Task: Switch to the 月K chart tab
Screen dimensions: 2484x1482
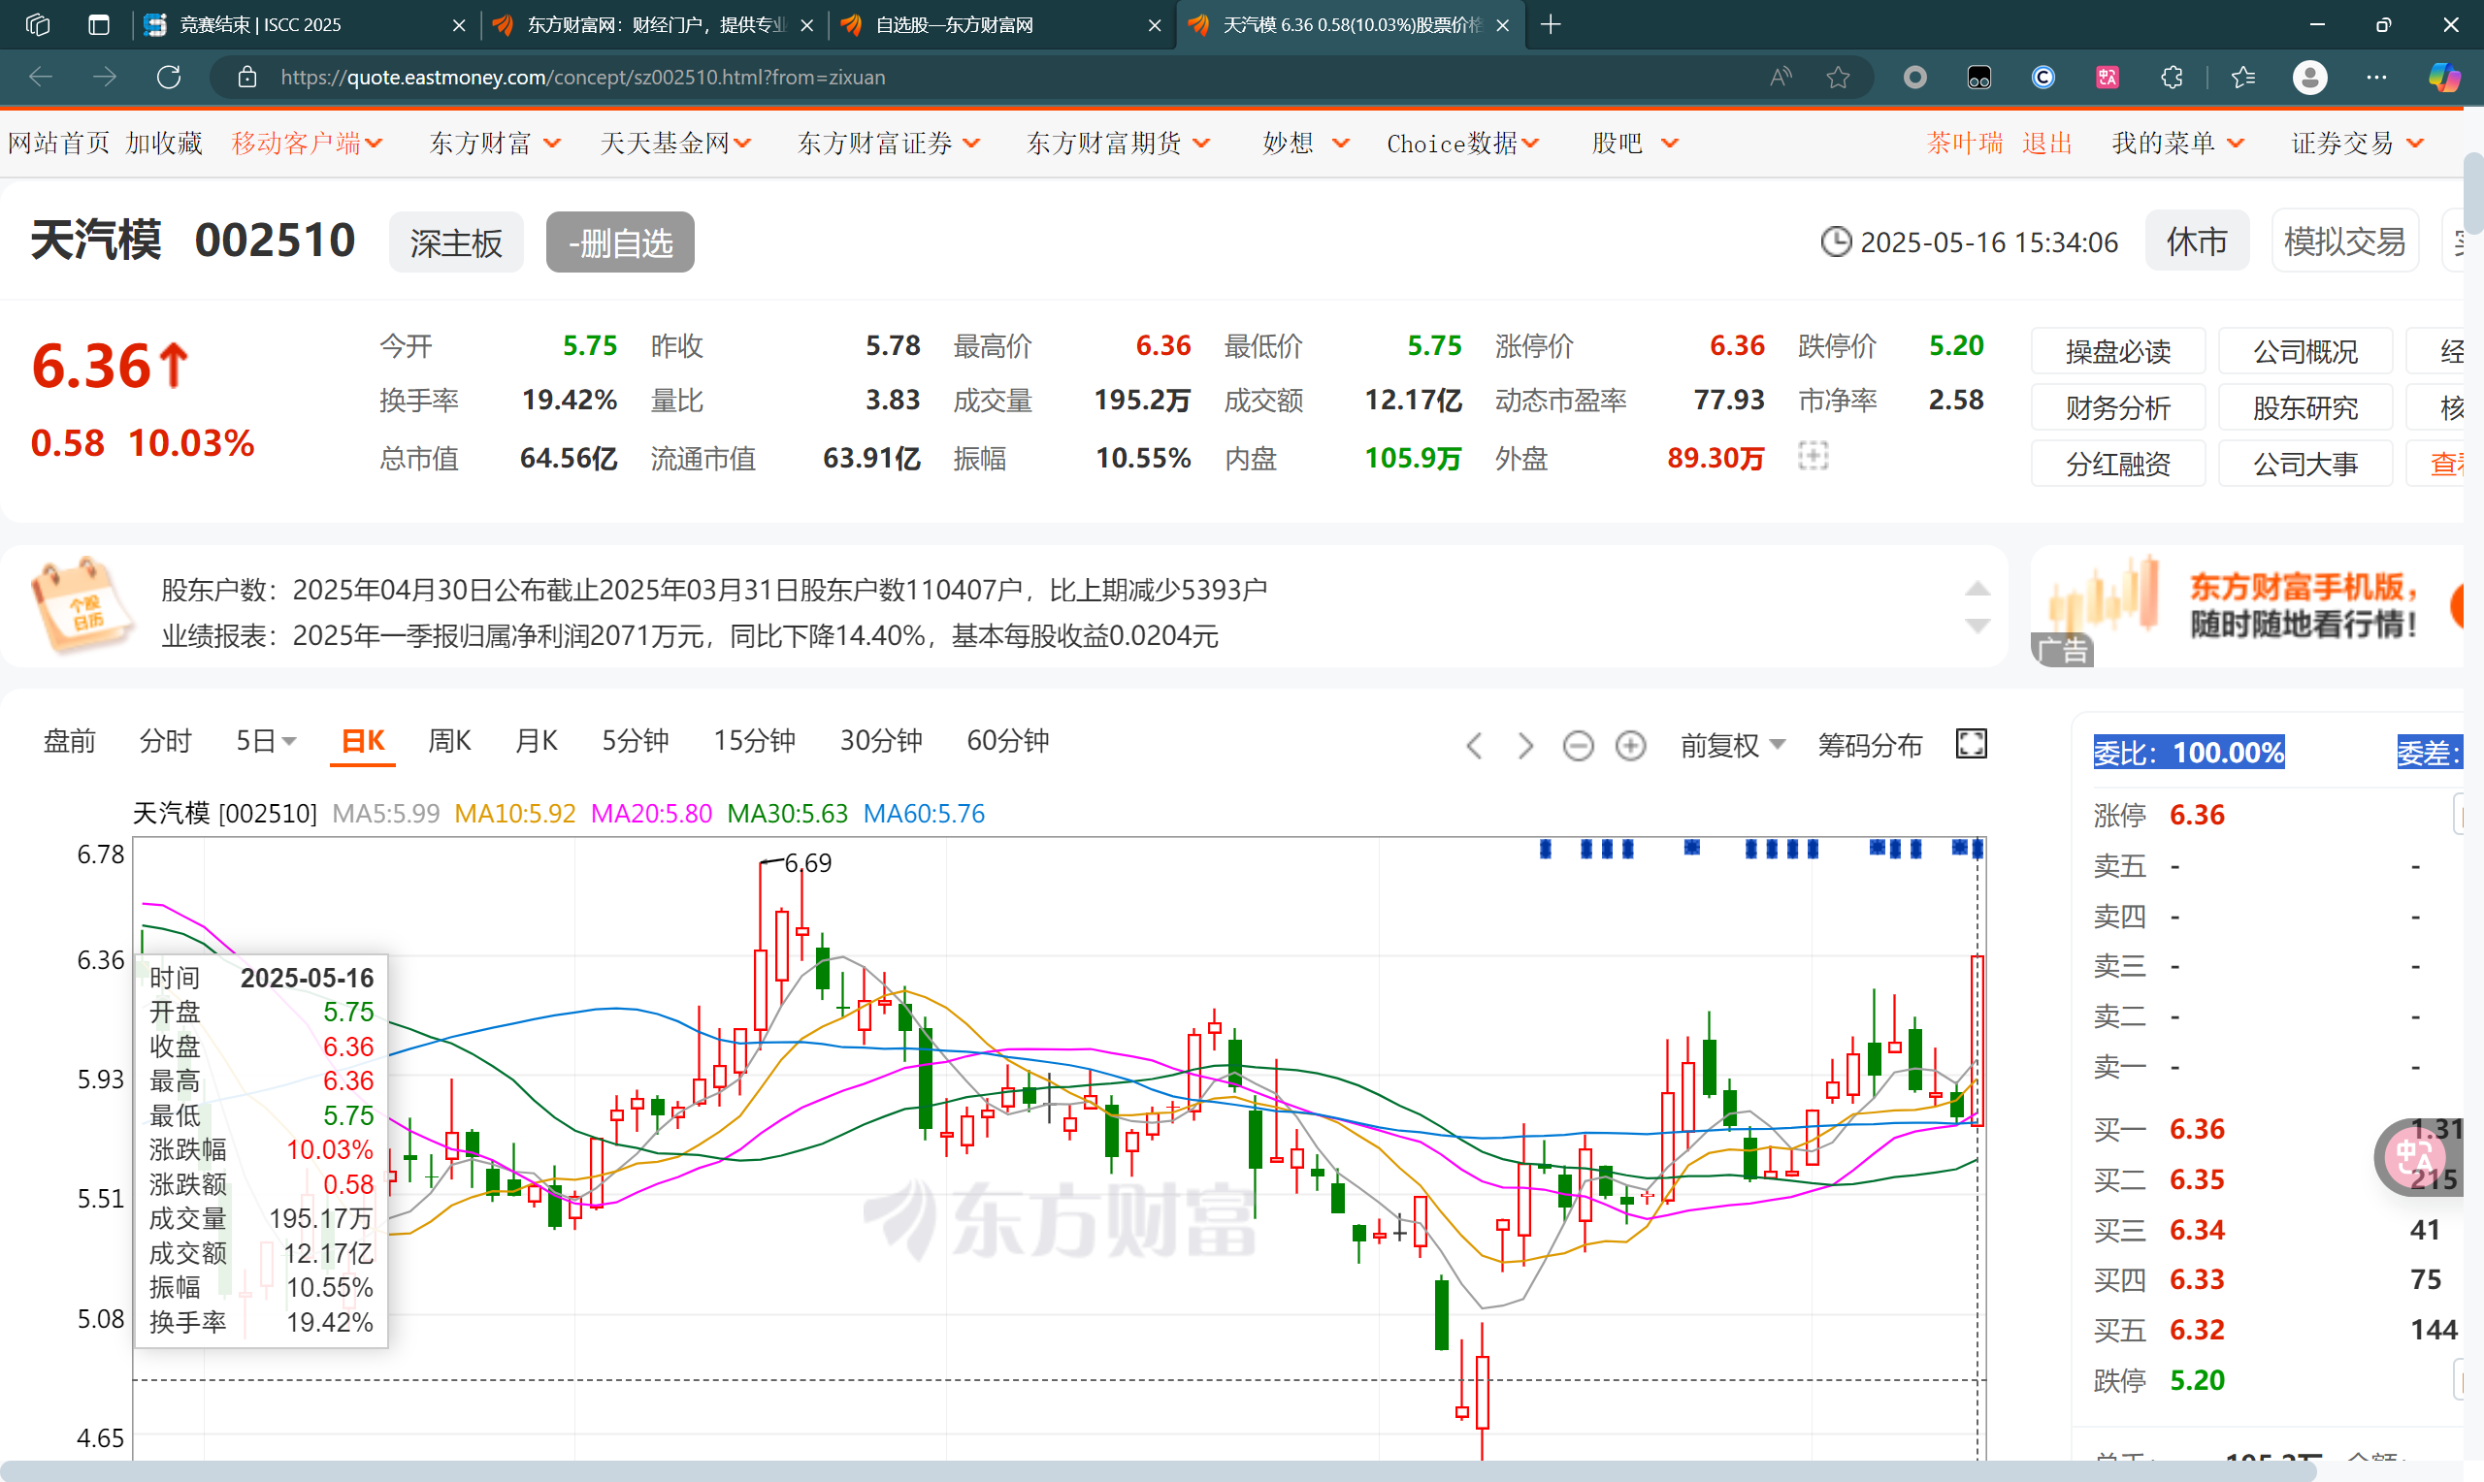Action: coord(536,741)
